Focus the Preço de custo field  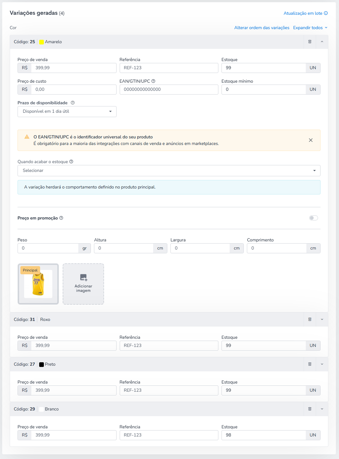coord(74,90)
